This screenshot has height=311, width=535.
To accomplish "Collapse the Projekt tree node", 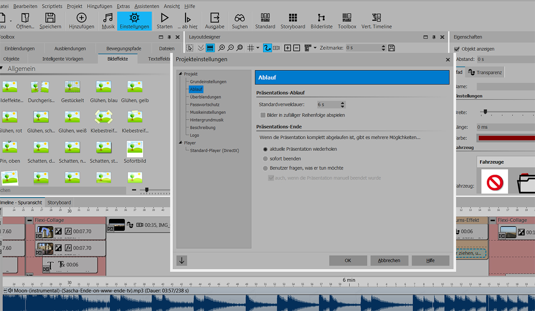I will point(181,74).
